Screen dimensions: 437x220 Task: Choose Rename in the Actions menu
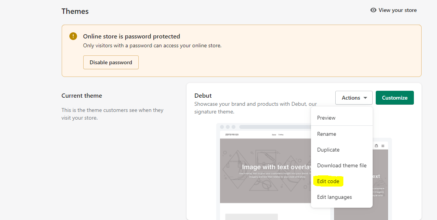(326, 134)
